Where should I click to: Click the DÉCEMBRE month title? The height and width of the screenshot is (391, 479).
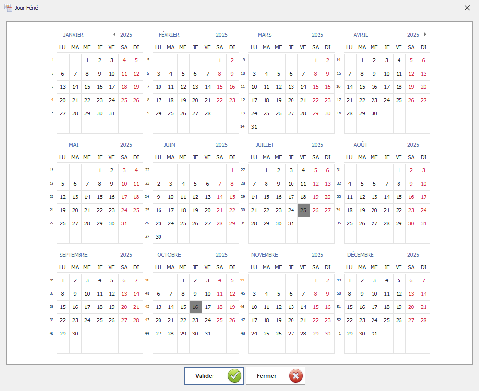(360, 255)
